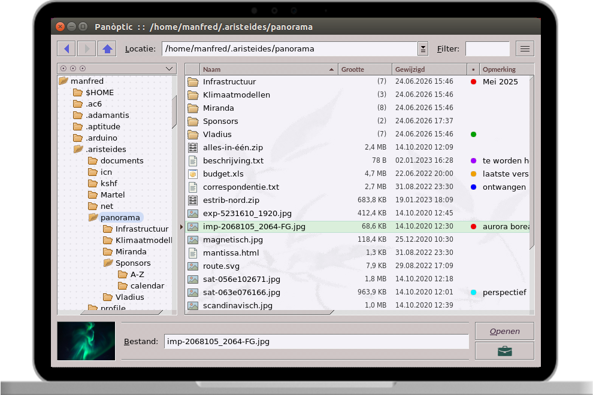Screen dimensions: 593x395
Task: Select $HOME in the folder tree
Action: (99, 93)
